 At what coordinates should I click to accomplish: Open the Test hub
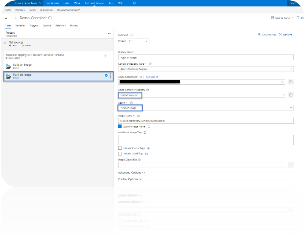(x=111, y=3)
